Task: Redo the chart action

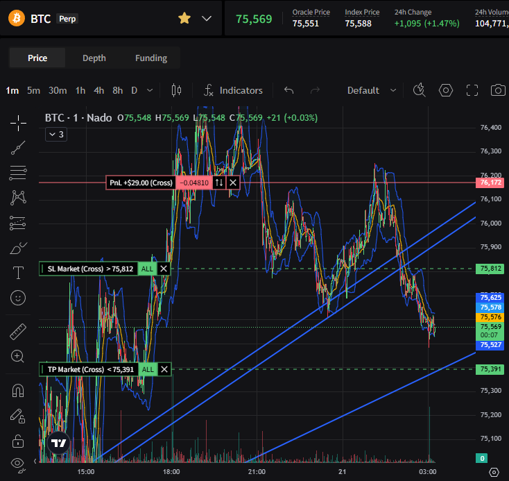Action: pyautogui.click(x=315, y=90)
